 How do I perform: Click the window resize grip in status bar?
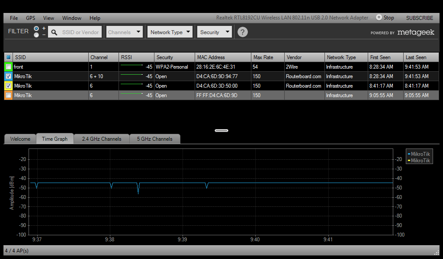[437, 252]
